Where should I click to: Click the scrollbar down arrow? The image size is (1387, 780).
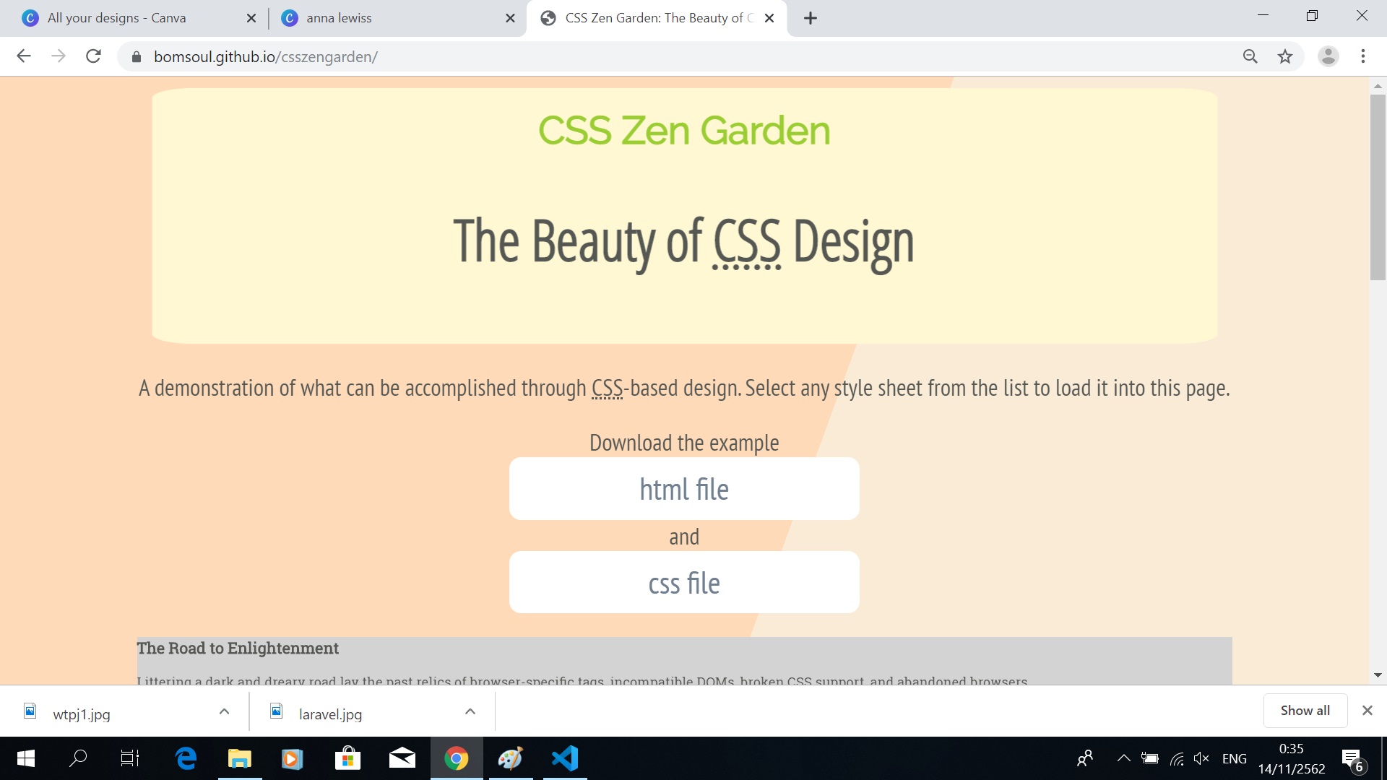click(1378, 675)
